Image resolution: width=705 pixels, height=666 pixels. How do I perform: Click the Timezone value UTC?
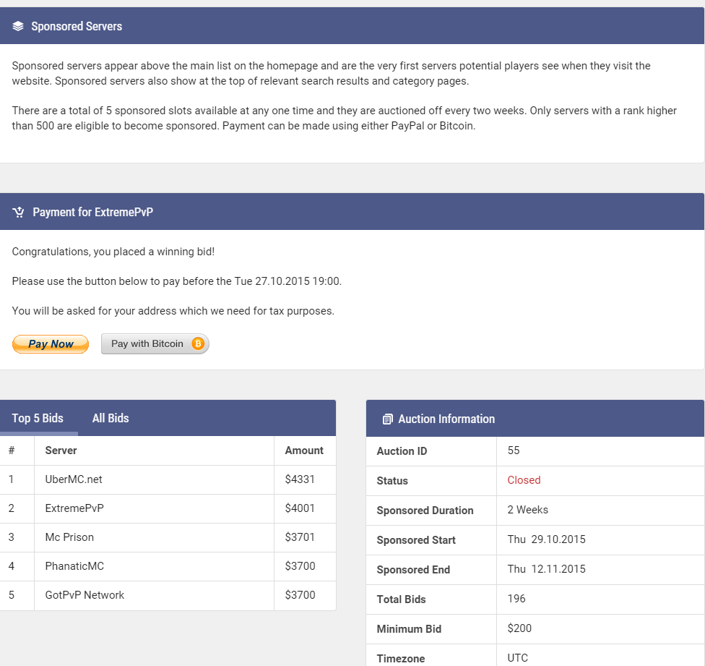[517, 658]
